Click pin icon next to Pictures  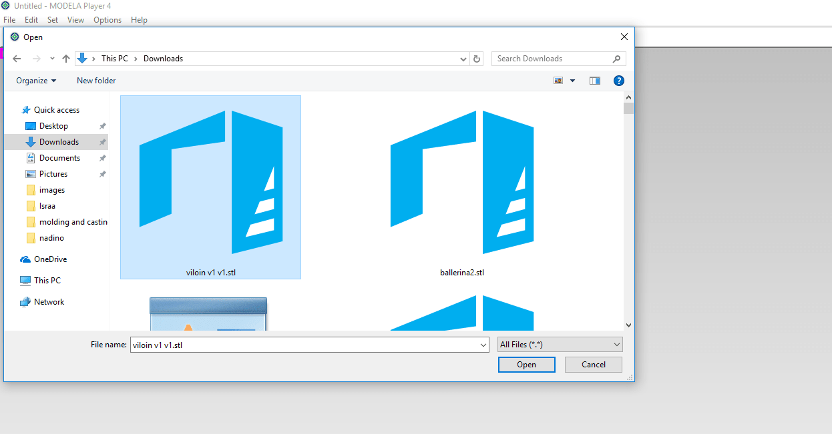coord(102,174)
